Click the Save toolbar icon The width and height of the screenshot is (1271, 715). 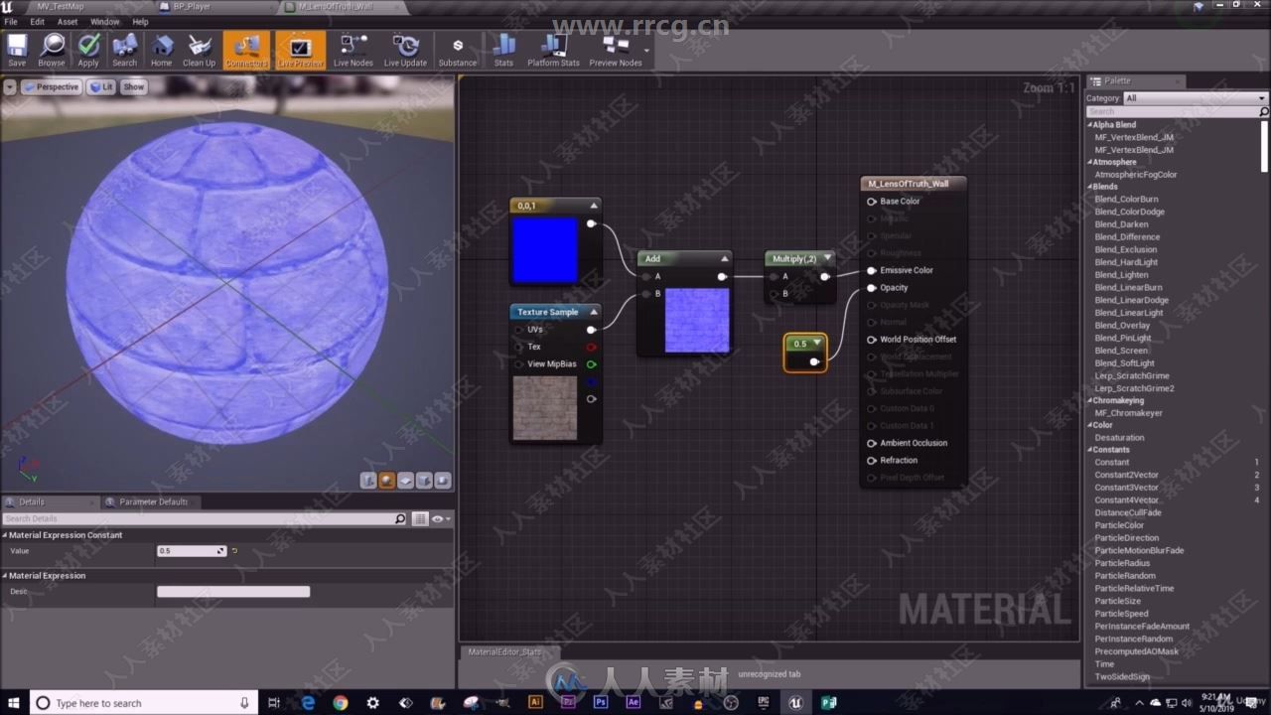[x=17, y=50]
